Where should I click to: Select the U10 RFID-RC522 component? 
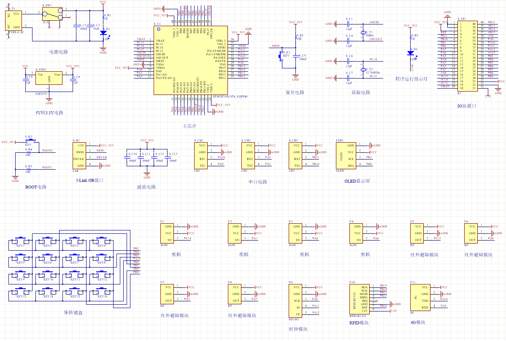[x=359, y=299]
